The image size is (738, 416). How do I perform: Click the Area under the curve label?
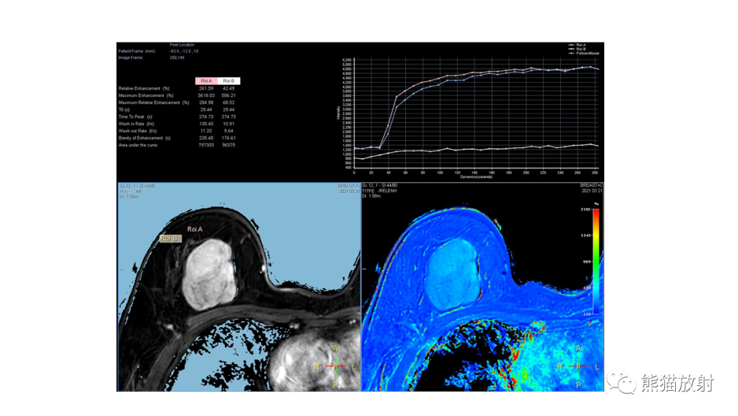pos(138,145)
